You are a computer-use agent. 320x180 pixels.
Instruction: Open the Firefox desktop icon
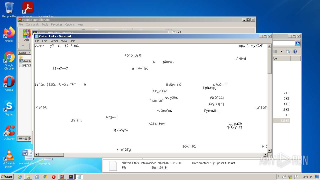(9, 34)
